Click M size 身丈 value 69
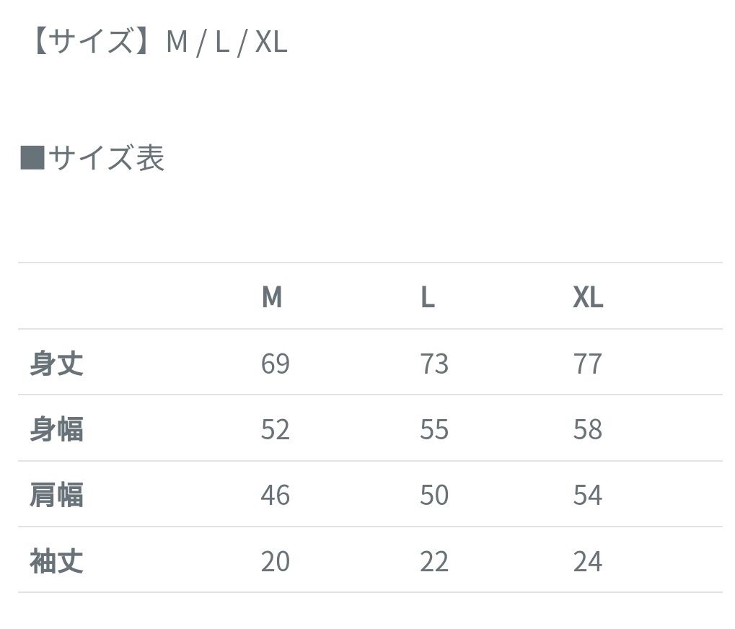Image resolution: width=735 pixels, height=629 pixels. point(275,364)
